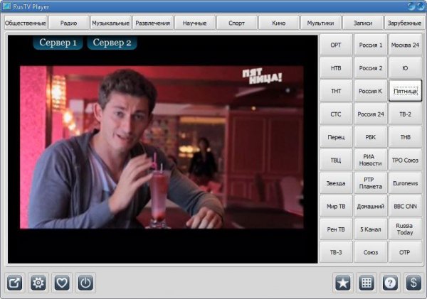Viewport: 427px width, 299px height.
Task: Open the Музыкальные category tab
Action: pos(110,23)
